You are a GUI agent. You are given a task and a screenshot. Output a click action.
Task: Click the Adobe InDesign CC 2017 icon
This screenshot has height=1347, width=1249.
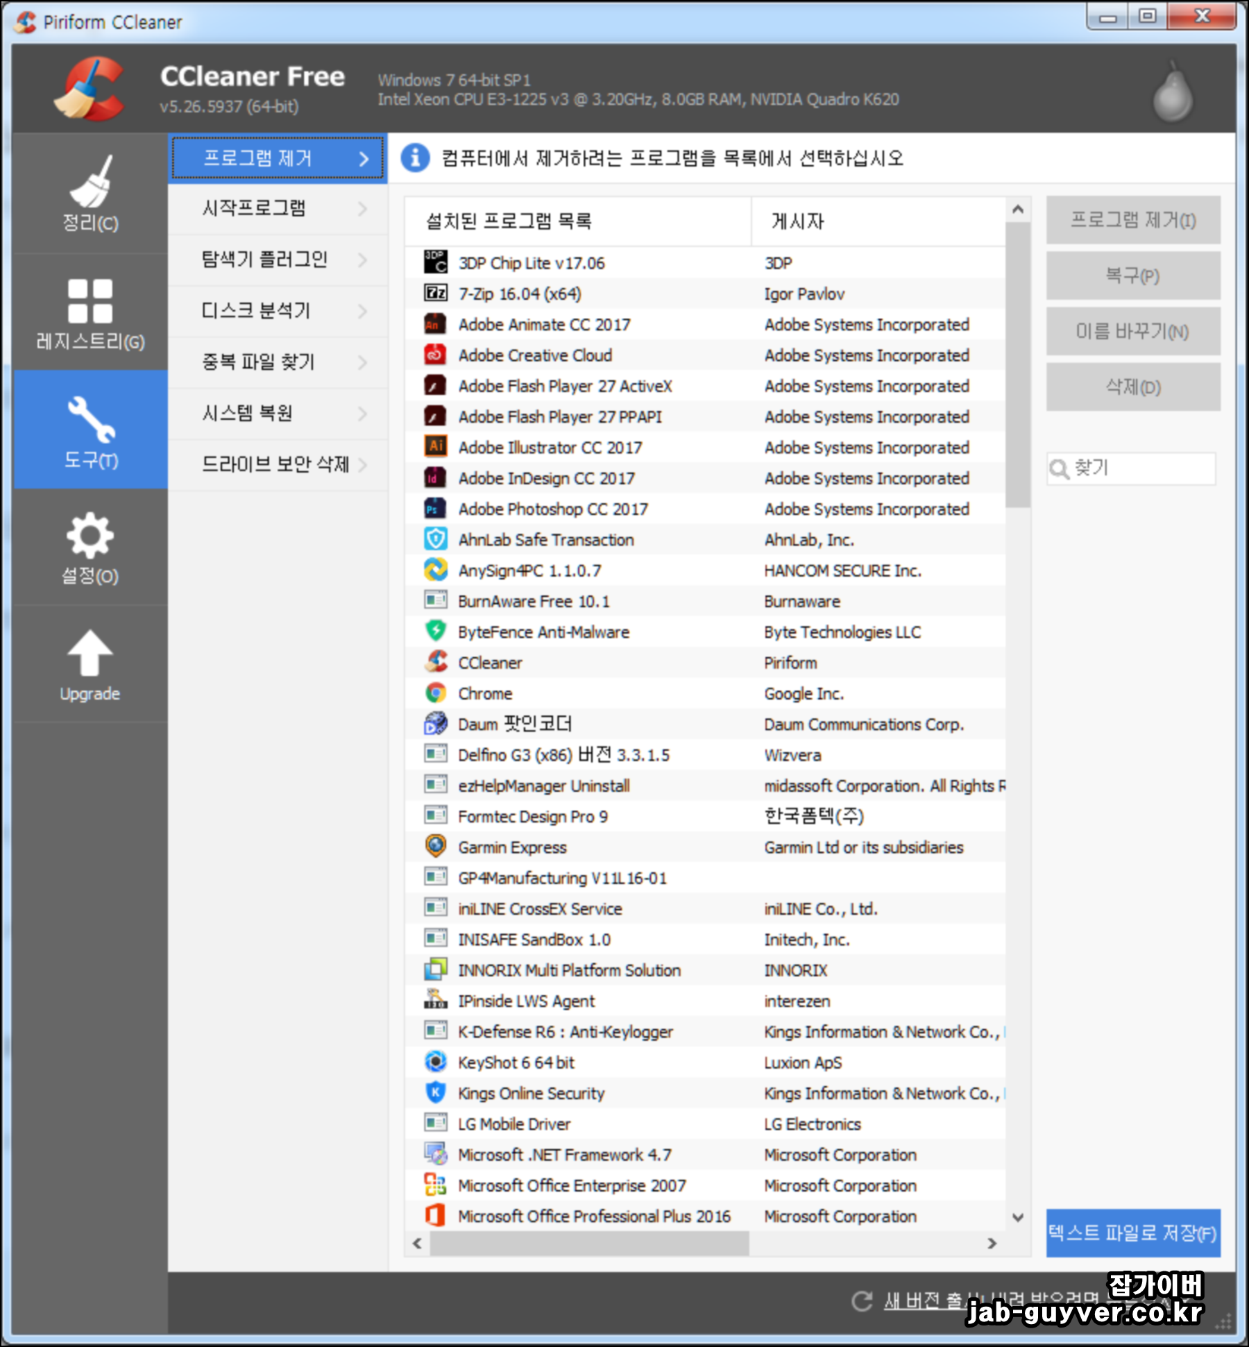click(x=436, y=477)
